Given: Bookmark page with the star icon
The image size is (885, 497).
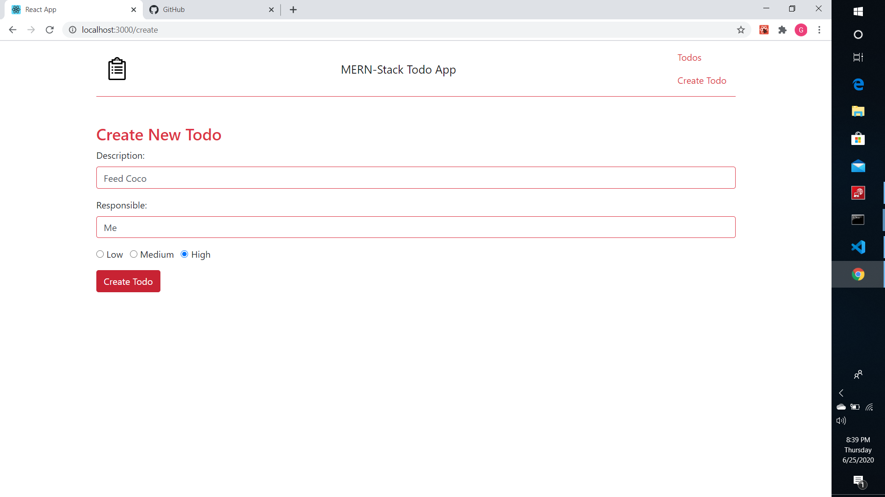Looking at the screenshot, I should point(741,30).
